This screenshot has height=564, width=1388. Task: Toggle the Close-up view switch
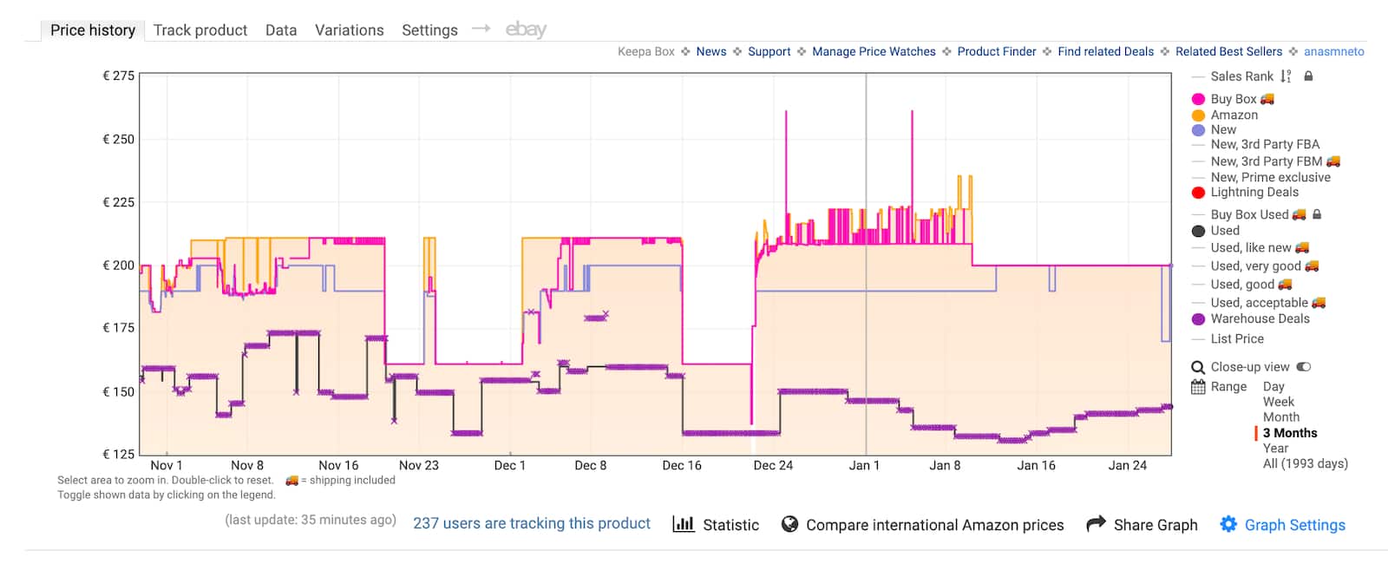click(1304, 367)
